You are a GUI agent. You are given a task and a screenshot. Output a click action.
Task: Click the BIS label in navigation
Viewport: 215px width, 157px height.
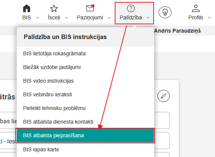click(26, 17)
